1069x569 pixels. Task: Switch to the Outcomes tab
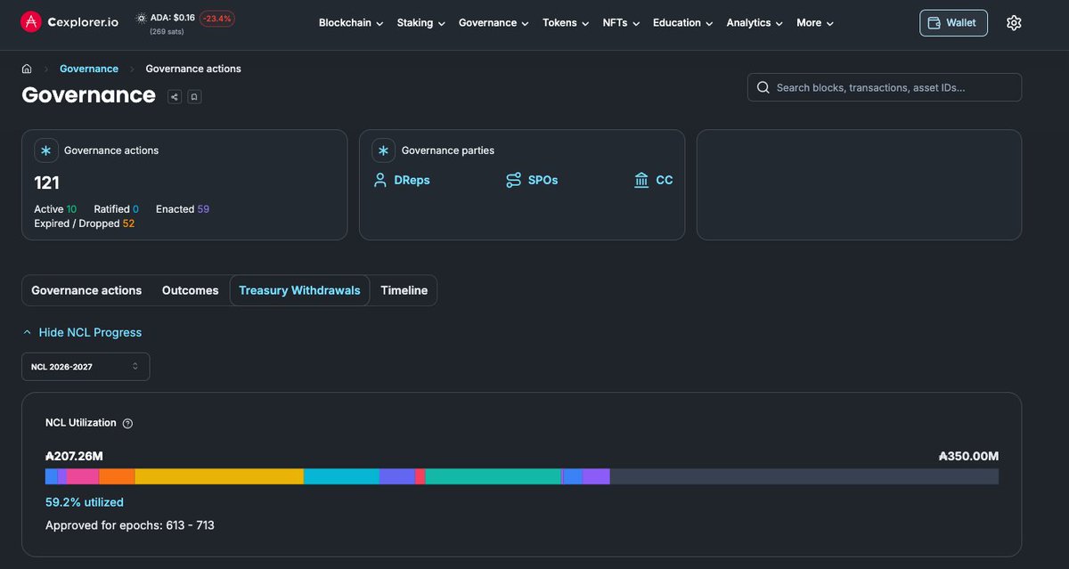pyautogui.click(x=191, y=290)
